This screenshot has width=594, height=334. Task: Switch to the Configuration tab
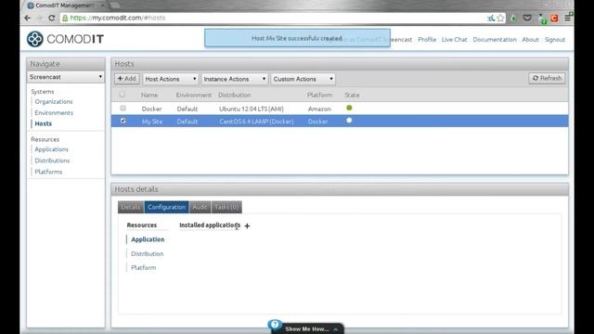pyautogui.click(x=167, y=207)
